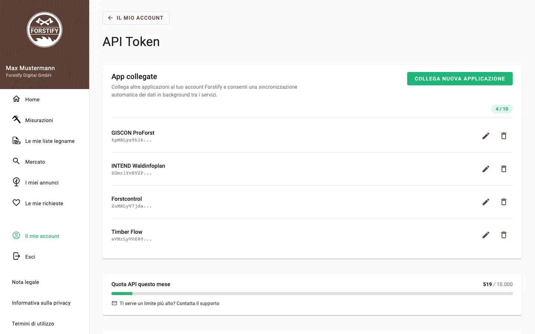Open Termini di utilizzo link
535x334 pixels.
[33, 324]
